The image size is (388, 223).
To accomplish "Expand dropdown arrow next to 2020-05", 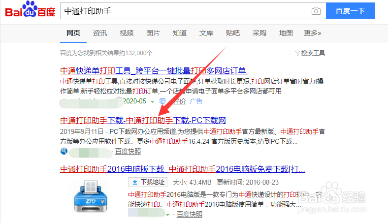I will click(x=153, y=102).
